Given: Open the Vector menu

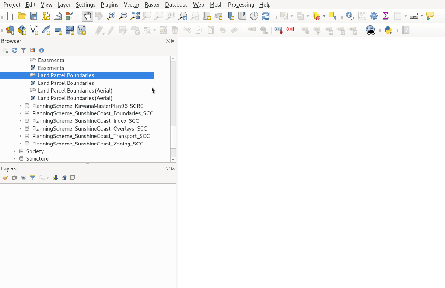Looking at the screenshot, I should (131, 5).
